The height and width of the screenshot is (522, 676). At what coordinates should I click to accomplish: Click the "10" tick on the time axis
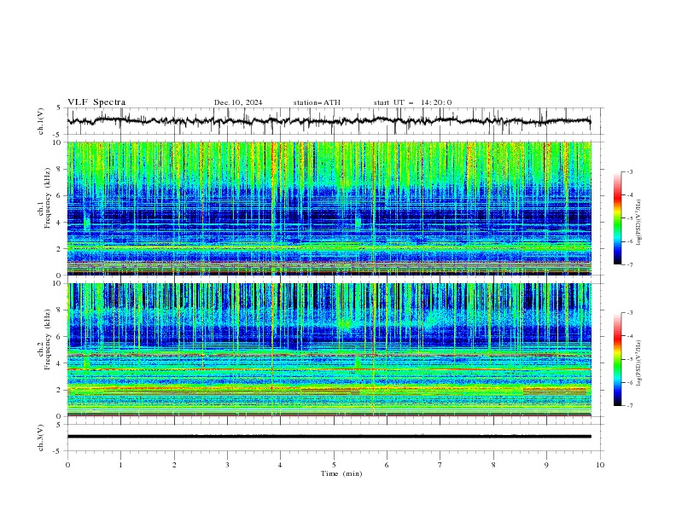[x=600, y=465]
